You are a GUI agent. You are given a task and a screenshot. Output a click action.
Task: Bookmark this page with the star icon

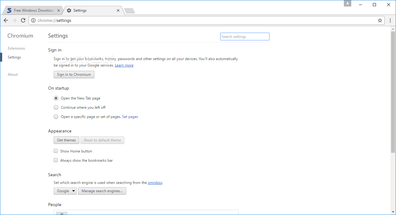point(380,20)
